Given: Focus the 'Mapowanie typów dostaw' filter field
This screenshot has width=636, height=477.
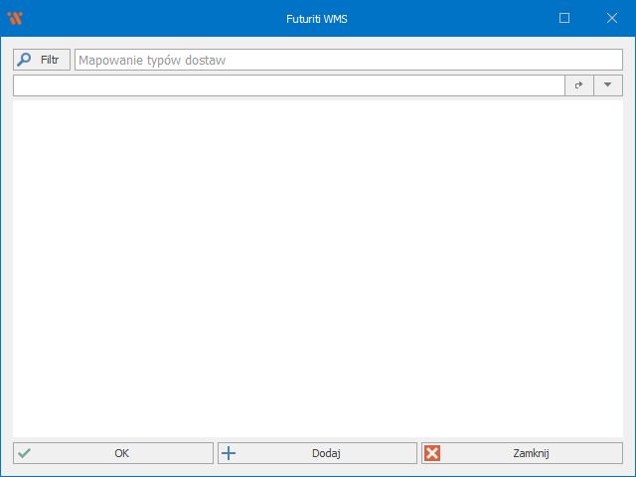Looking at the screenshot, I should pos(348,60).
